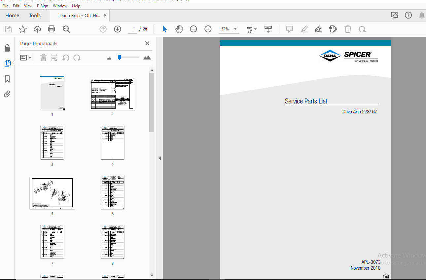Open the Help menu
426x280 pixels.
pos(76,6)
